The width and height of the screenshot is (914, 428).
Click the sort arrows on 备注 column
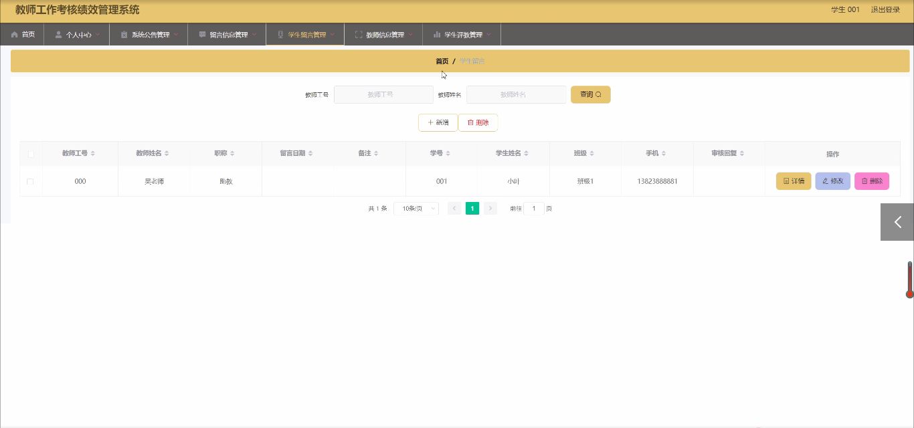click(376, 154)
